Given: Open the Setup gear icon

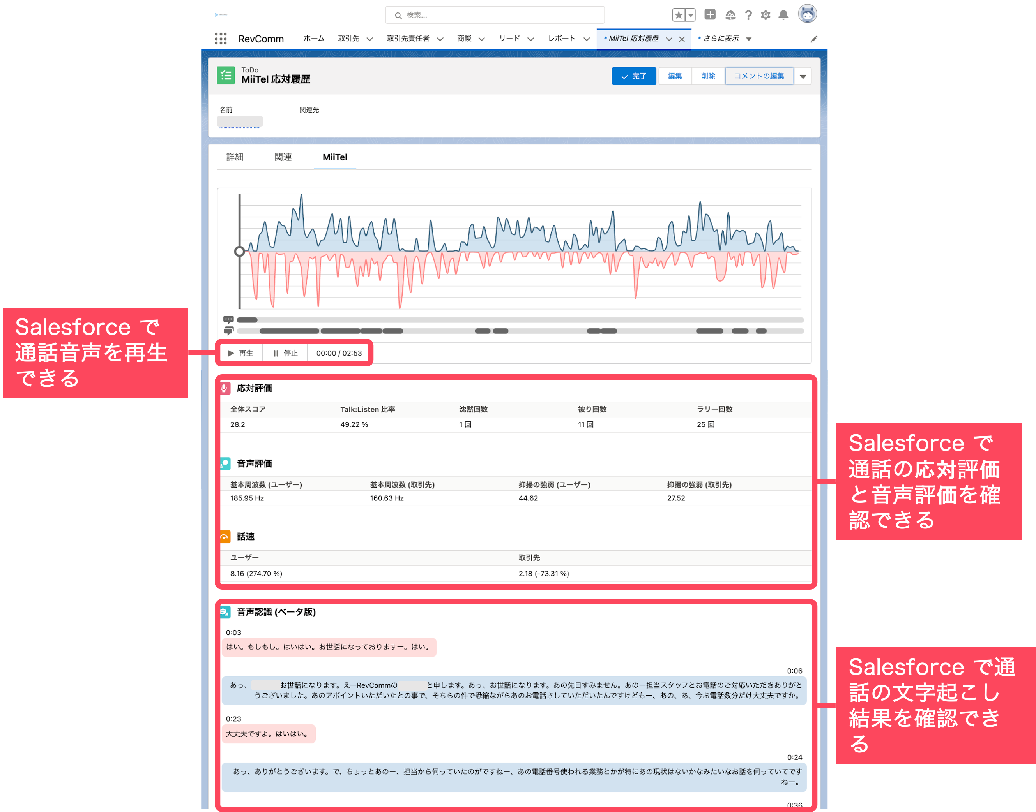Looking at the screenshot, I should pos(766,15).
